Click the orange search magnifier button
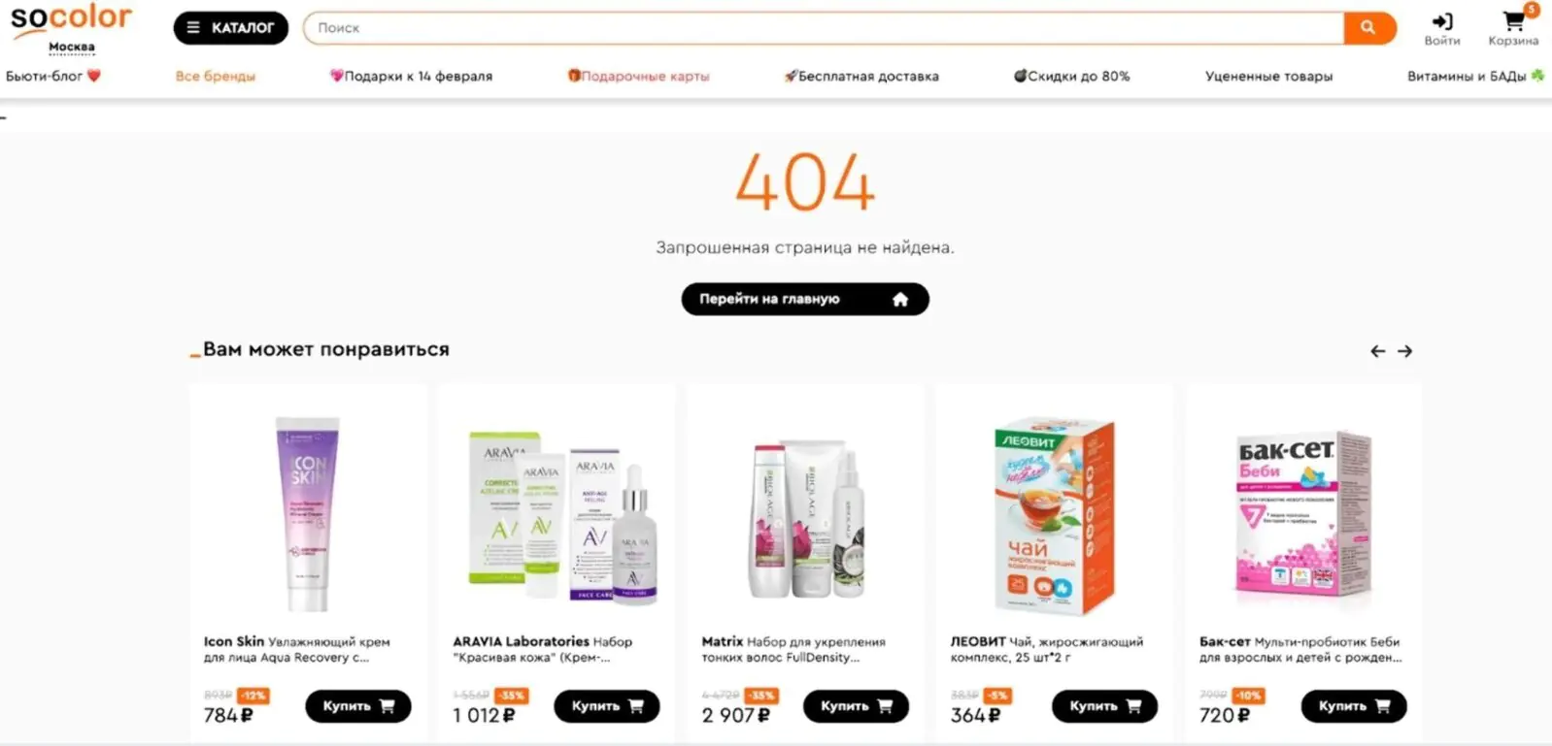1552x746 pixels. [1368, 28]
